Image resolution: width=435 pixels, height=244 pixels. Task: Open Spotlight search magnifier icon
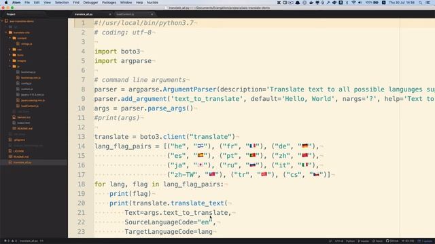[x=421, y=3]
